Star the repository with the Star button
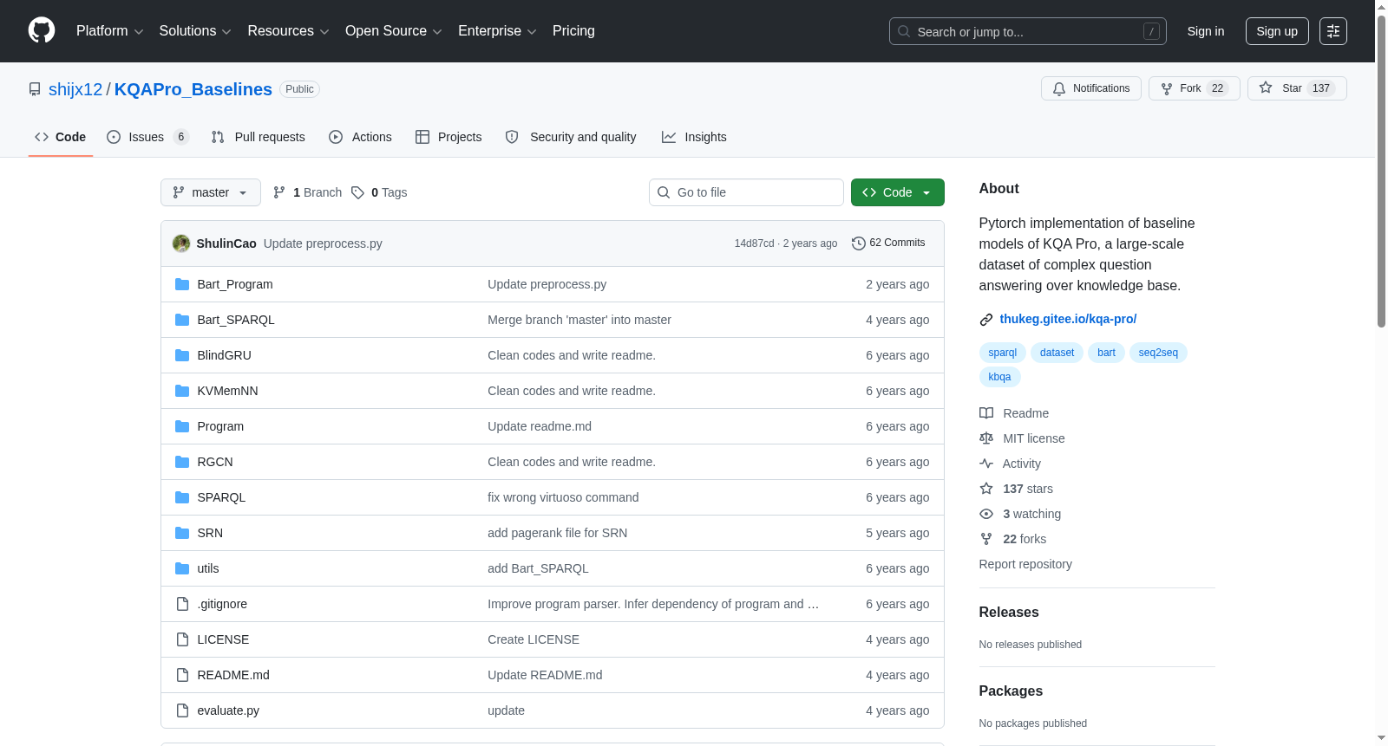 (1297, 88)
